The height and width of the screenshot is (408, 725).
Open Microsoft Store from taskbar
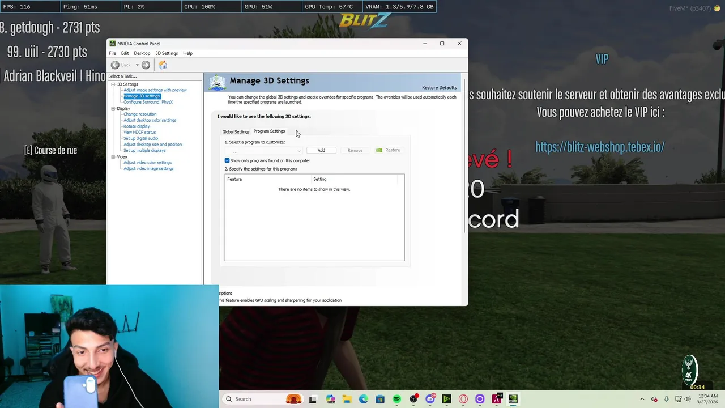coord(380,399)
